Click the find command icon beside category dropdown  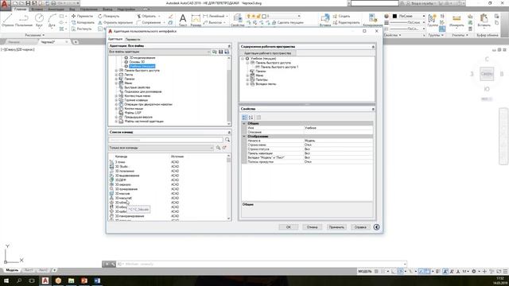[218, 148]
